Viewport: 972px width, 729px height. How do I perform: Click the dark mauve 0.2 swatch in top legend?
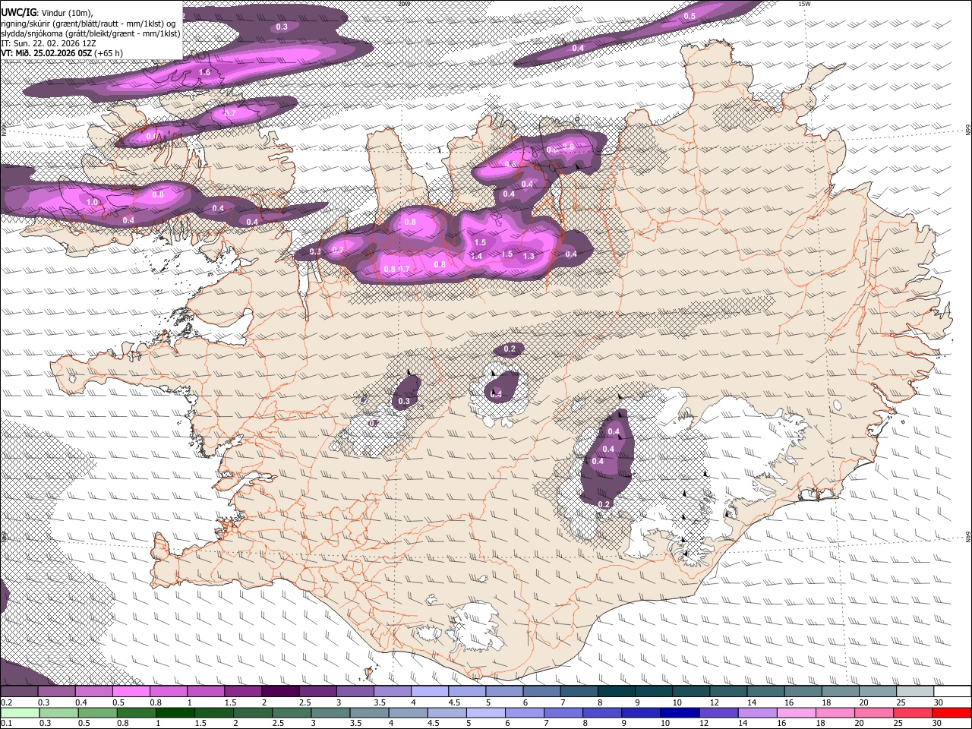click(x=18, y=691)
